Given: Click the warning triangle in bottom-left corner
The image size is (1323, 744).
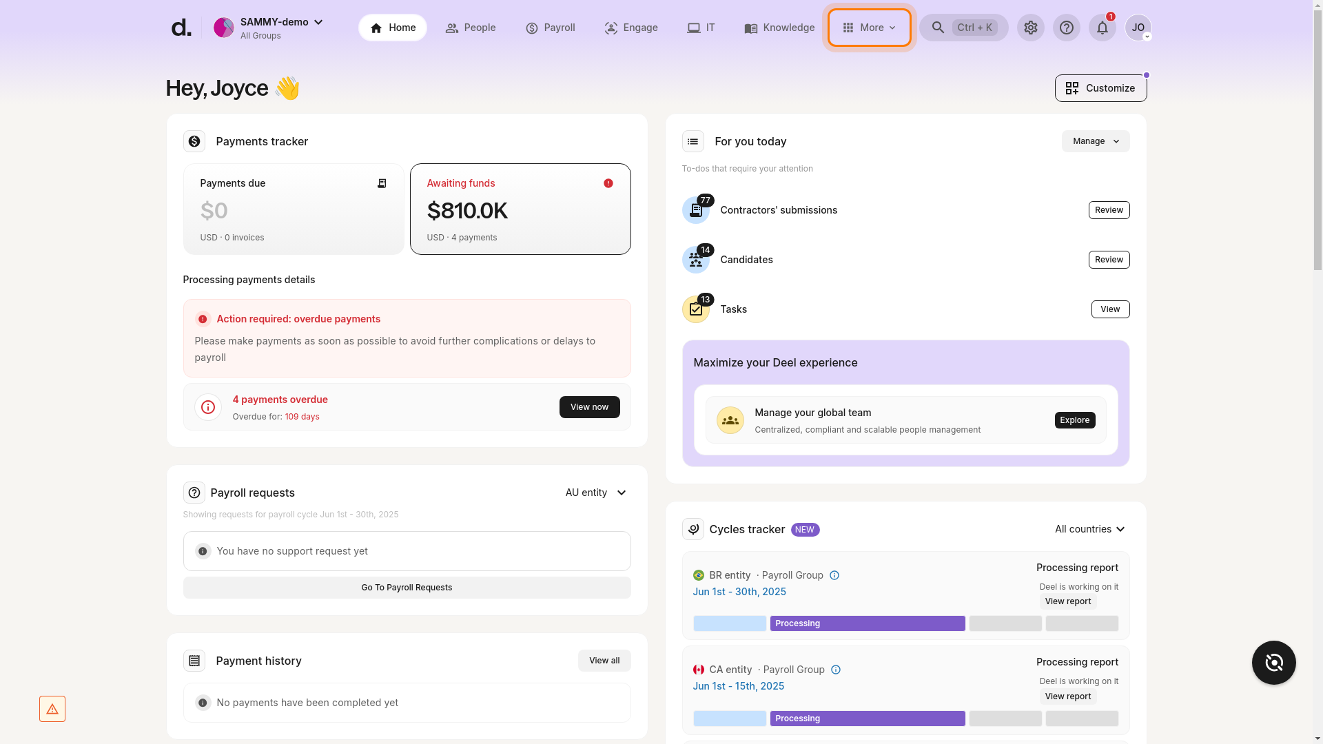Looking at the screenshot, I should (x=52, y=708).
